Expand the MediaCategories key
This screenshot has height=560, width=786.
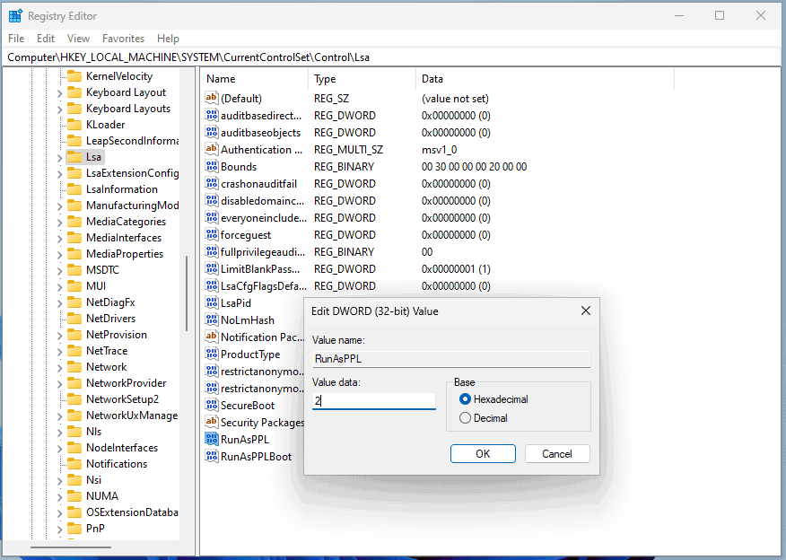(x=59, y=222)
